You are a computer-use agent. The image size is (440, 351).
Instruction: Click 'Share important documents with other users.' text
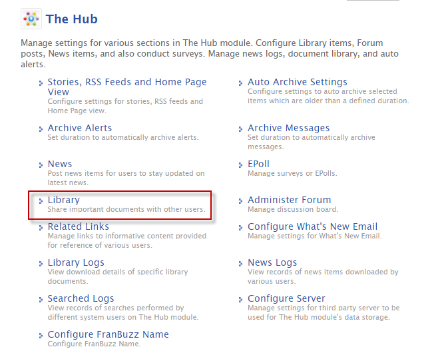coord(126,210)
